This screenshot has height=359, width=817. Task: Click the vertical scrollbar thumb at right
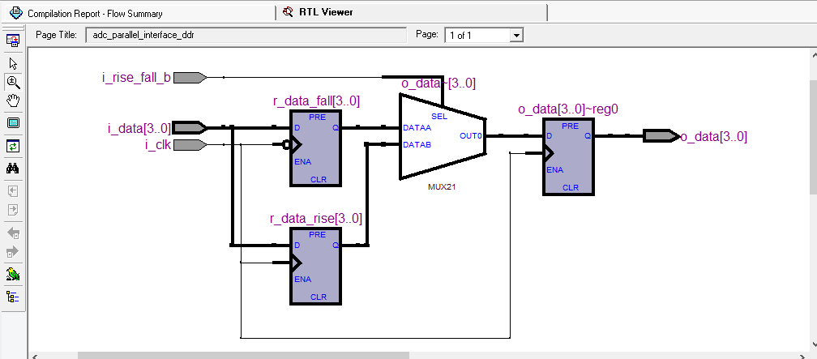coord(814,137)
